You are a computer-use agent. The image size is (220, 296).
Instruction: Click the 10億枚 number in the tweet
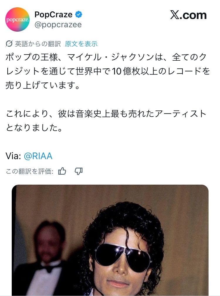(x=126, y=71)
